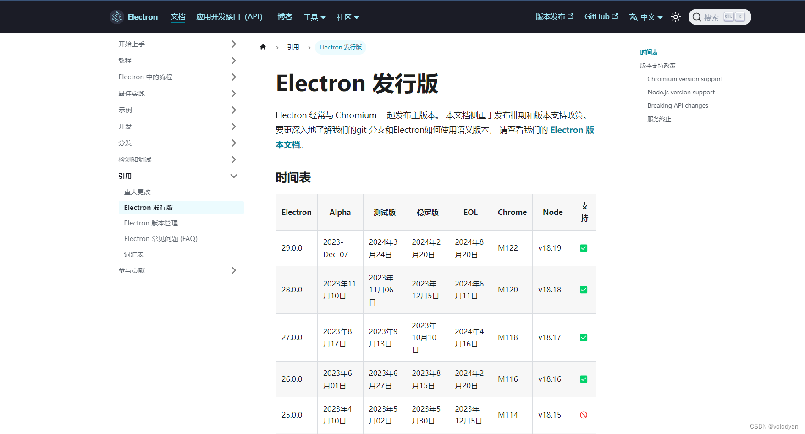The width and height of the screenshot is (805, 434).
Task: Click the external link icon beside GitHub
Action: pyautogui.click(x=615, y=16)
